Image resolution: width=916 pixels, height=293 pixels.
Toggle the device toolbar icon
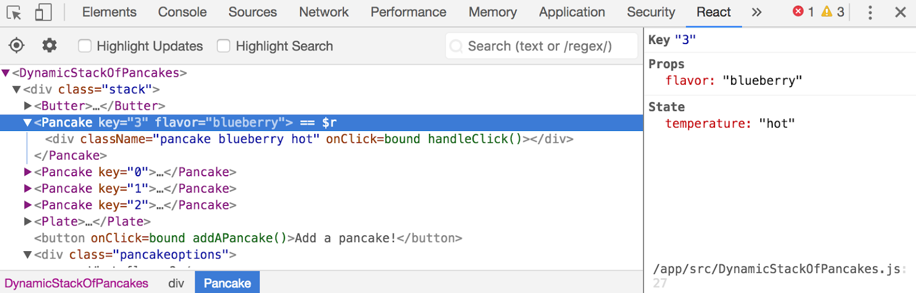tap(43, 12)
